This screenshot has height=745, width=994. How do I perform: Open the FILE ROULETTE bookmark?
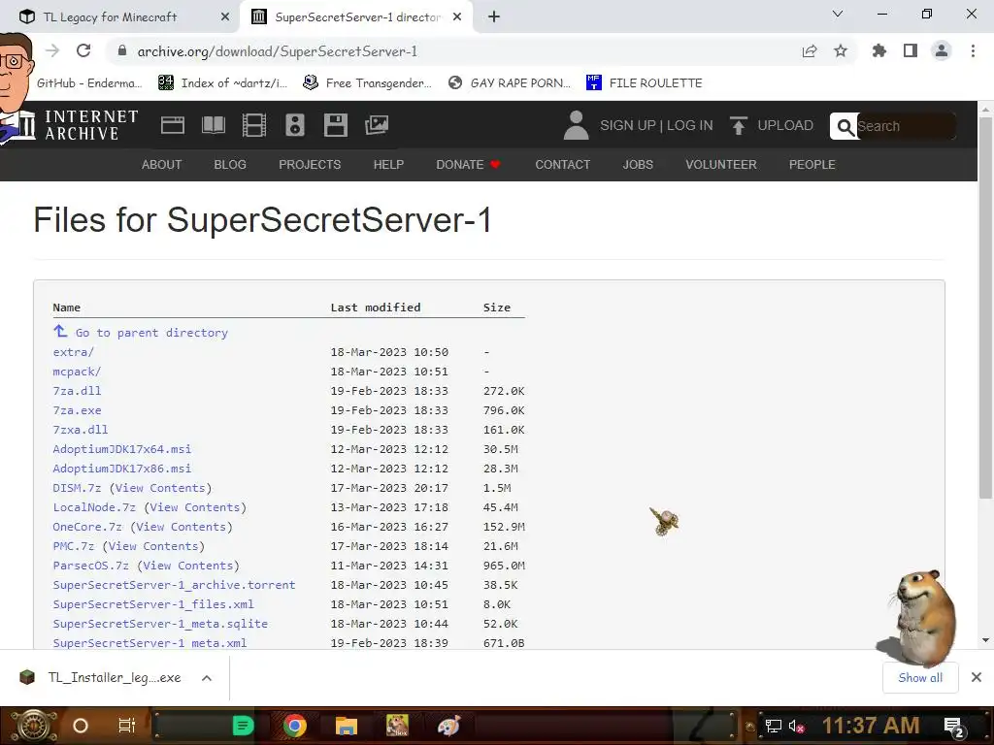[645, 83]
